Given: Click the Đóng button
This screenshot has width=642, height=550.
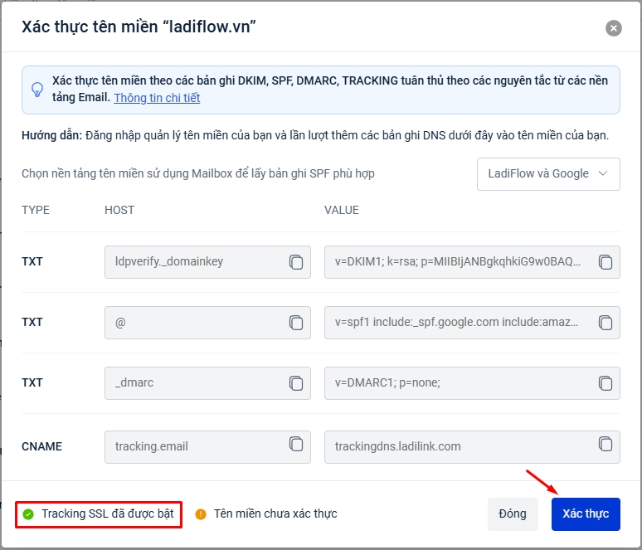Looking at the screenshot, I should pos(513,513).
